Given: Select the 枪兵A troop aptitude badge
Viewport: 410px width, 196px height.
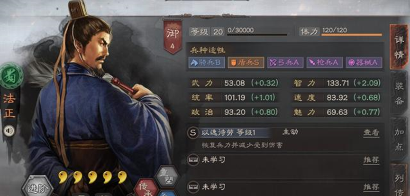Looking at the screenshot, I should pos(325,63).
